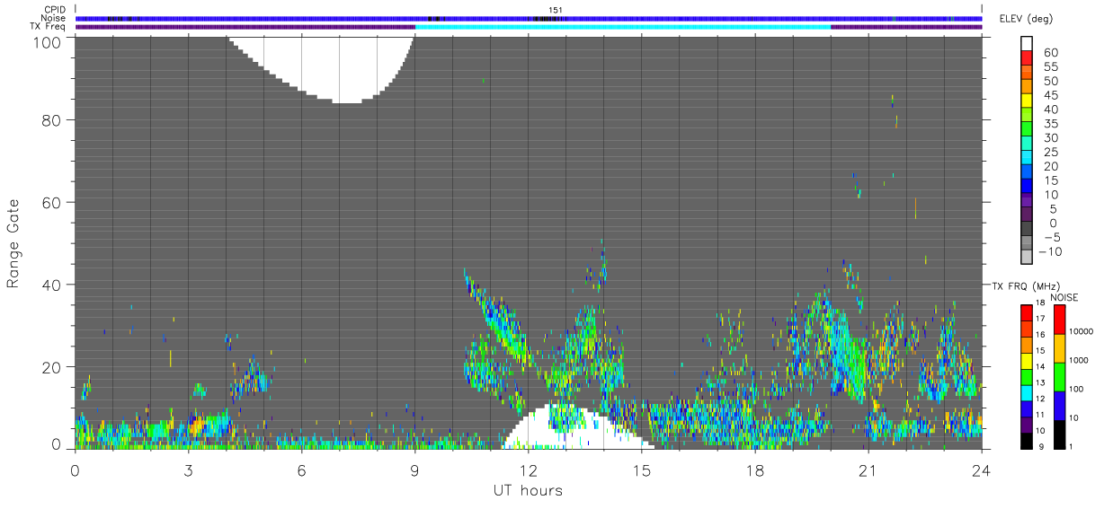1104x509 pixels.
Task: Click the red top segment of NOISE bar
Action: [x=1059, y=319]
